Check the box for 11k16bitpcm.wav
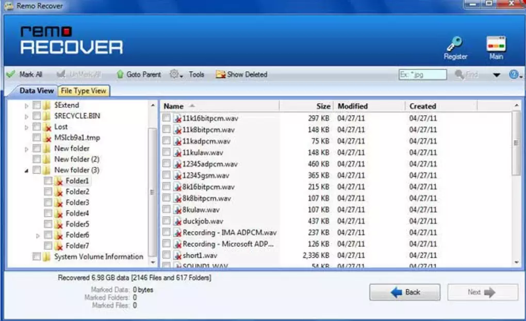 (166, 118)
